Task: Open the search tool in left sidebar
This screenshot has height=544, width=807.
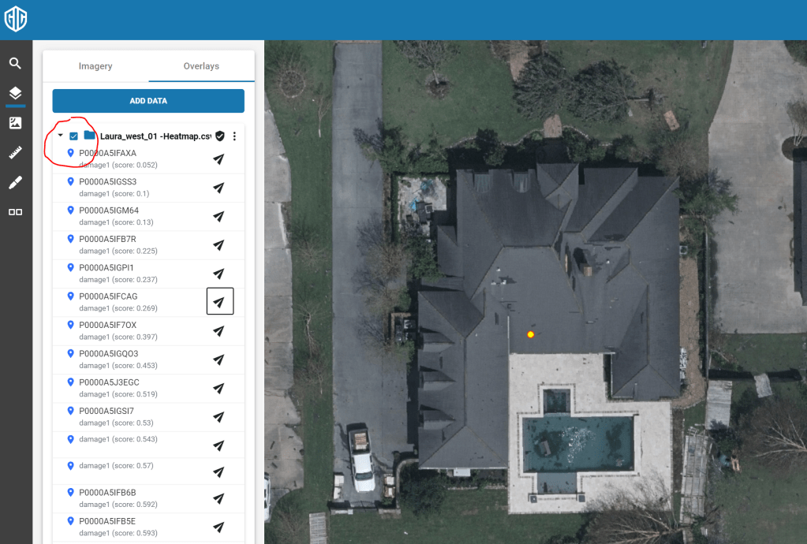Action: (x=15, y=64)
